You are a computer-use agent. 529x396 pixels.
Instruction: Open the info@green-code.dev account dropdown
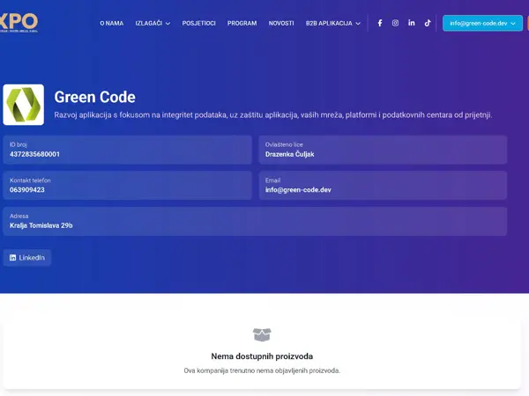click(x=482, y=23)
